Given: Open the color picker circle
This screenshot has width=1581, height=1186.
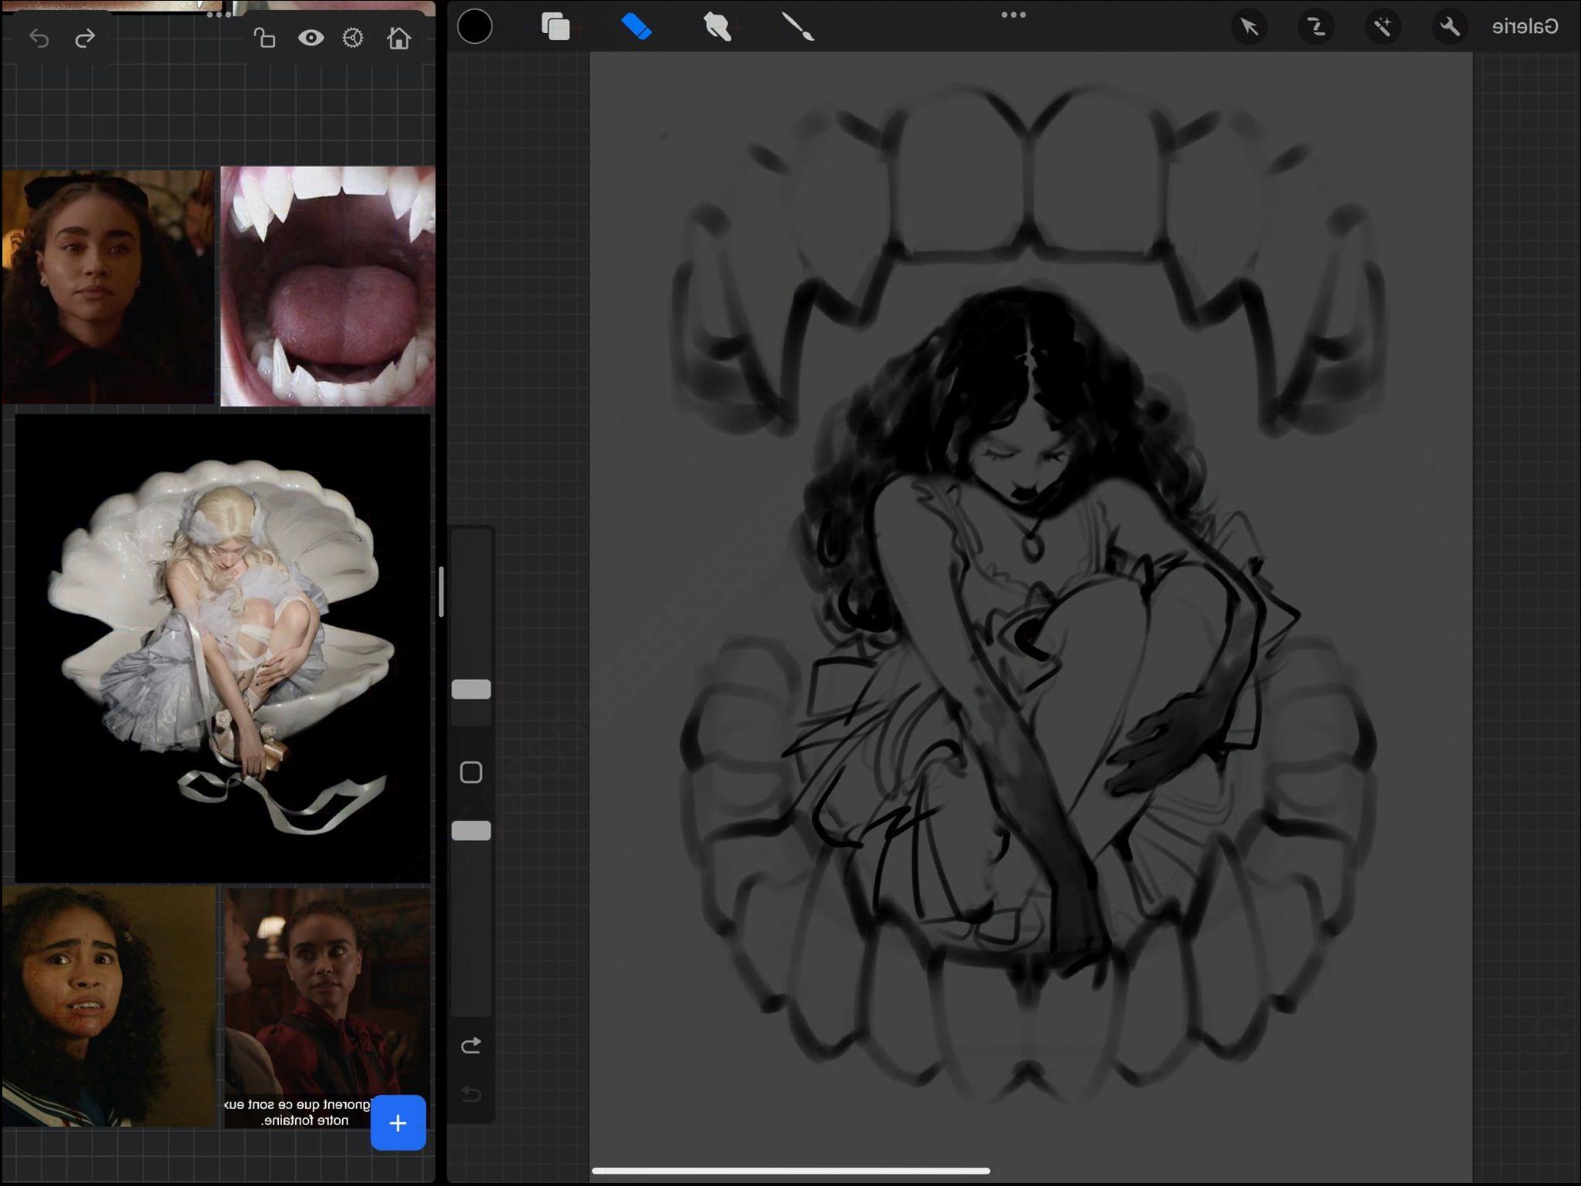Looking at the screenshot, I should point(475,27).
